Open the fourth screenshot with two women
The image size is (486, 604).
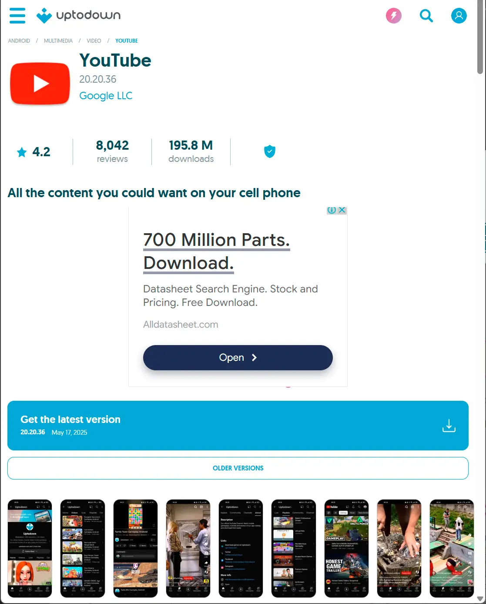[188, 548]
